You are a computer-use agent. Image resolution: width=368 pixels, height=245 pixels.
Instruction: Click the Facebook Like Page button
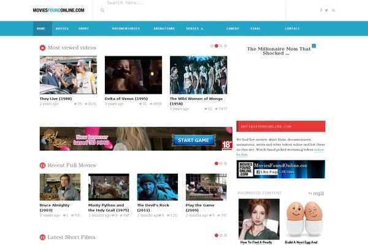coord(266,172)
